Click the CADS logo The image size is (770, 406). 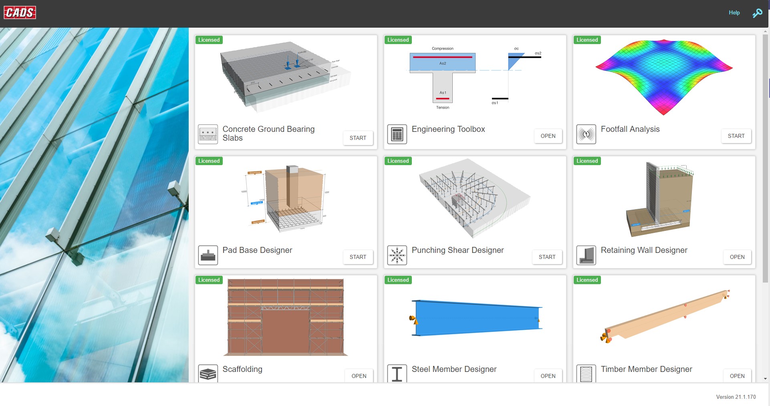20,12
